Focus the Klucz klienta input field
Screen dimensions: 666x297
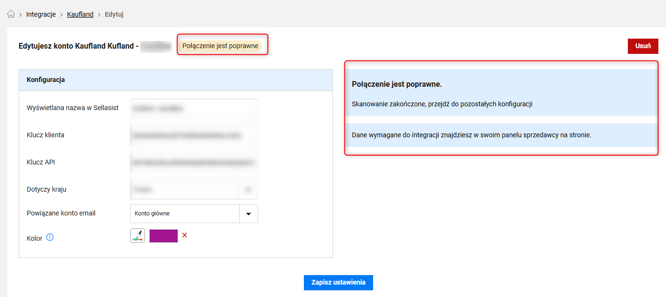tap(194, 135)
